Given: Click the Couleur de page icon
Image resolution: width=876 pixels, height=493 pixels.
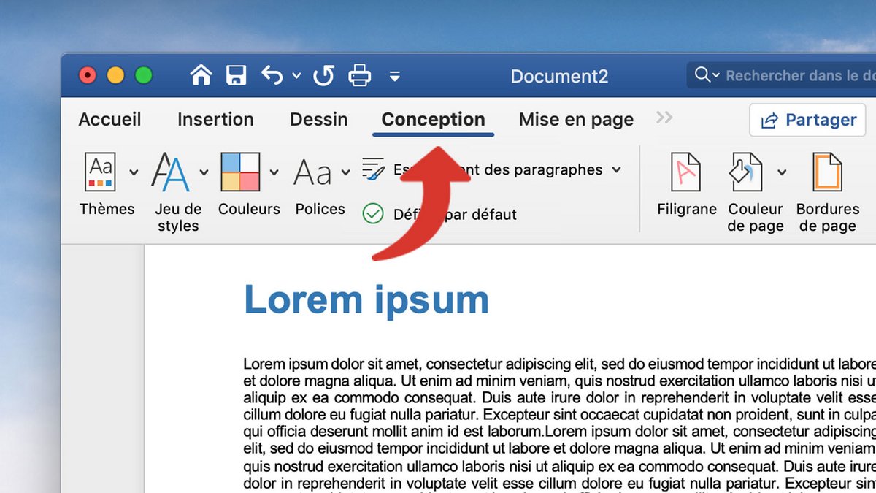Looking at the screenshot, I should tap(746, 172).
